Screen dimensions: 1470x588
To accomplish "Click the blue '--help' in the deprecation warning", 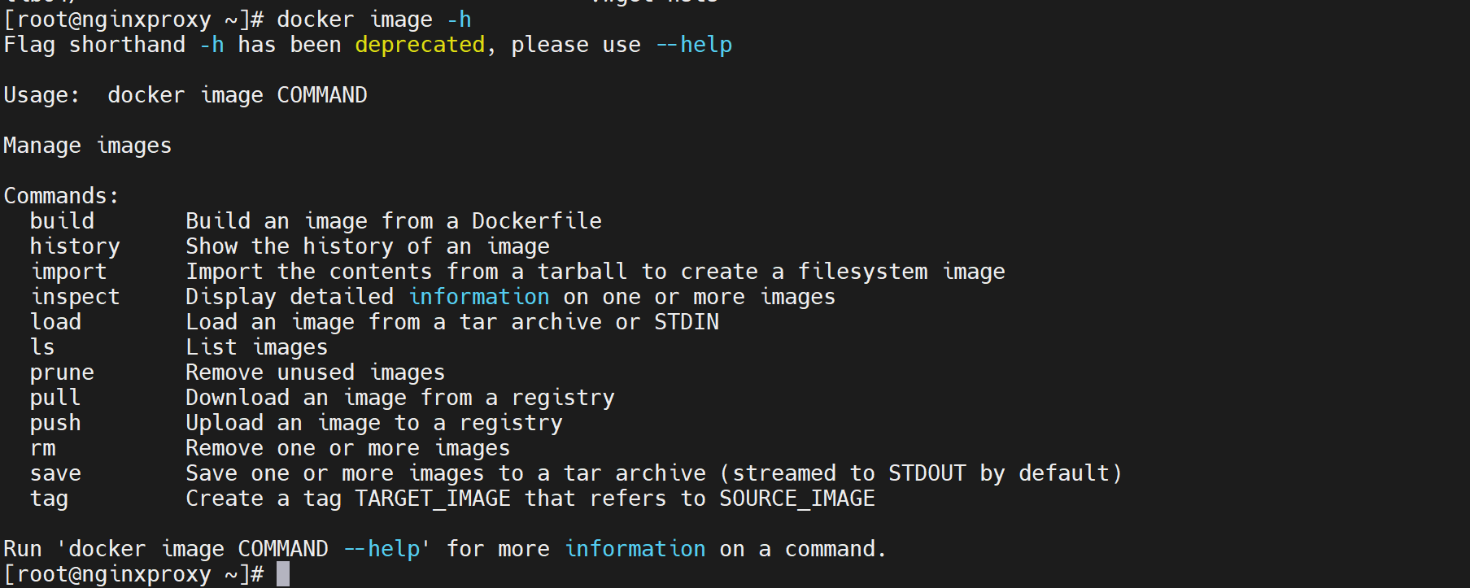I will (x=694, y=45).
